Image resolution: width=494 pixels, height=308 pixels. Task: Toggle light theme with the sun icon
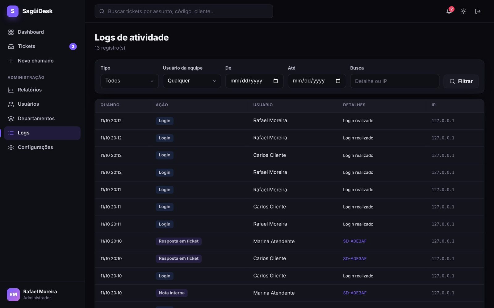(x=463, y=11)
